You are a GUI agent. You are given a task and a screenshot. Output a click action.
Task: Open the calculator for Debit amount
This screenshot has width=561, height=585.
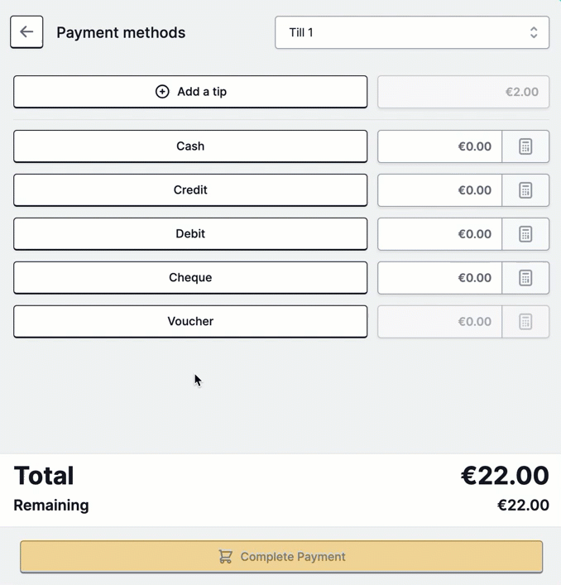pyautogui.click(x=525, y=234)
